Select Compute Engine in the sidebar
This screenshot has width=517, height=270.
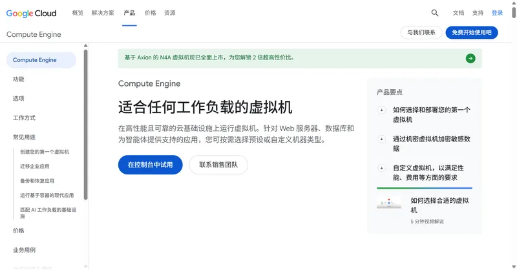point(41,60)
